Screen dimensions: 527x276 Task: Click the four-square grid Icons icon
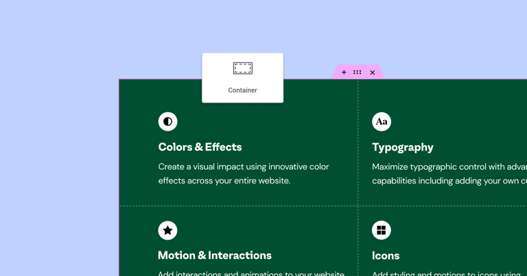(x=382, y=230)
